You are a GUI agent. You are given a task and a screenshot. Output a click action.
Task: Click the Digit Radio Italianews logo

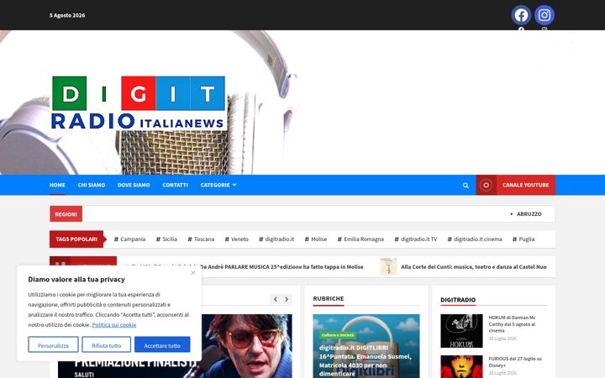(139, 102)
